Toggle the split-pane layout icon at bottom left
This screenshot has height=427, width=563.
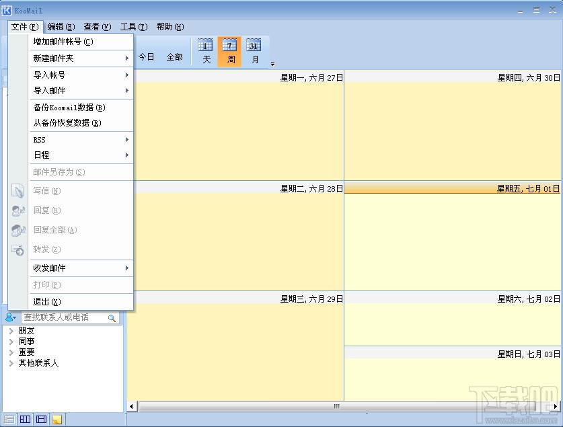pyautogui.click(x=41, y=419)
